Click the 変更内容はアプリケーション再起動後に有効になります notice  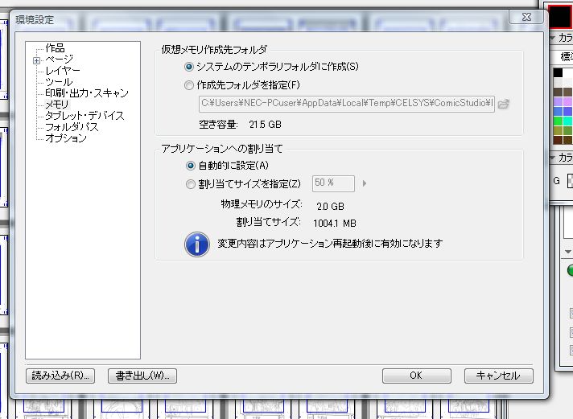330,244
